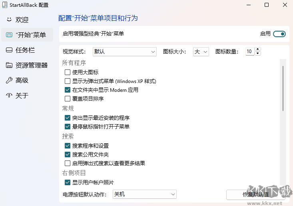Open the 视觉样式 dropdown

tap(125, 51)
